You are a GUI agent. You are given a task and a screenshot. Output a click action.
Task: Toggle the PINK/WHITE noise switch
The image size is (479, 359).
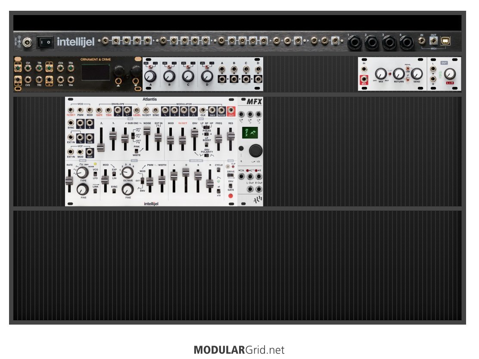(x=137, y=151)
